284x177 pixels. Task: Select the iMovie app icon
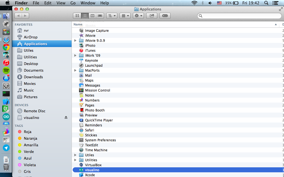(81, 36)
